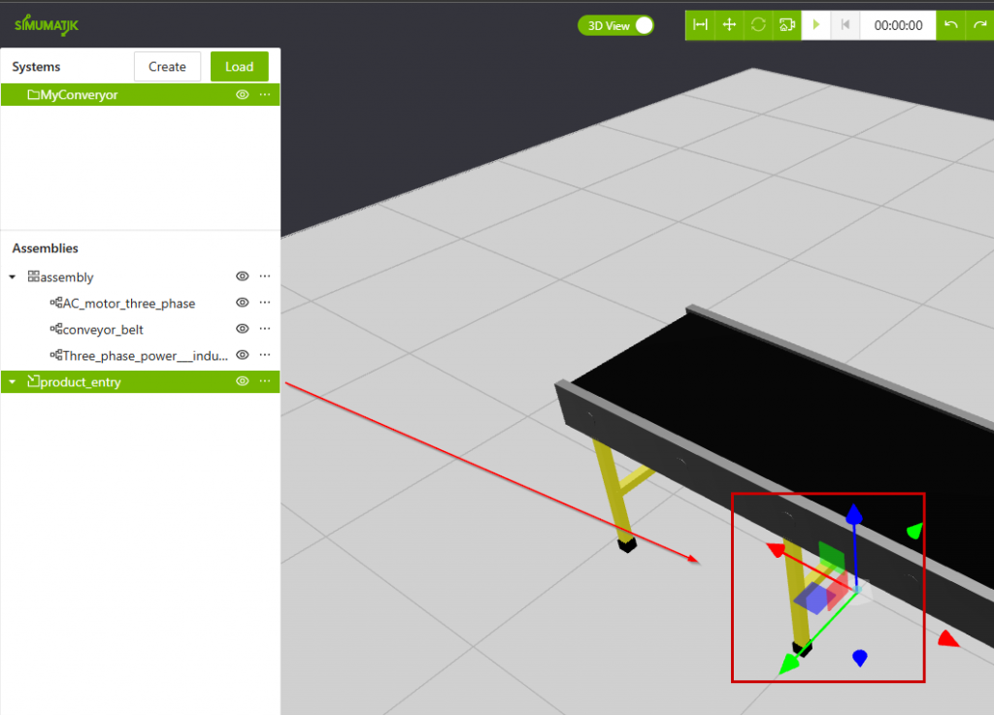Click the green plane gizmo handle

point(831,556)
